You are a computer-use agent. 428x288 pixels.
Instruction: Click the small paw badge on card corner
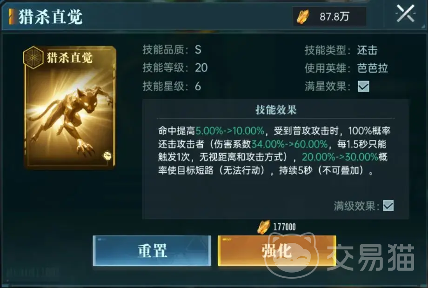pos(107,156)
